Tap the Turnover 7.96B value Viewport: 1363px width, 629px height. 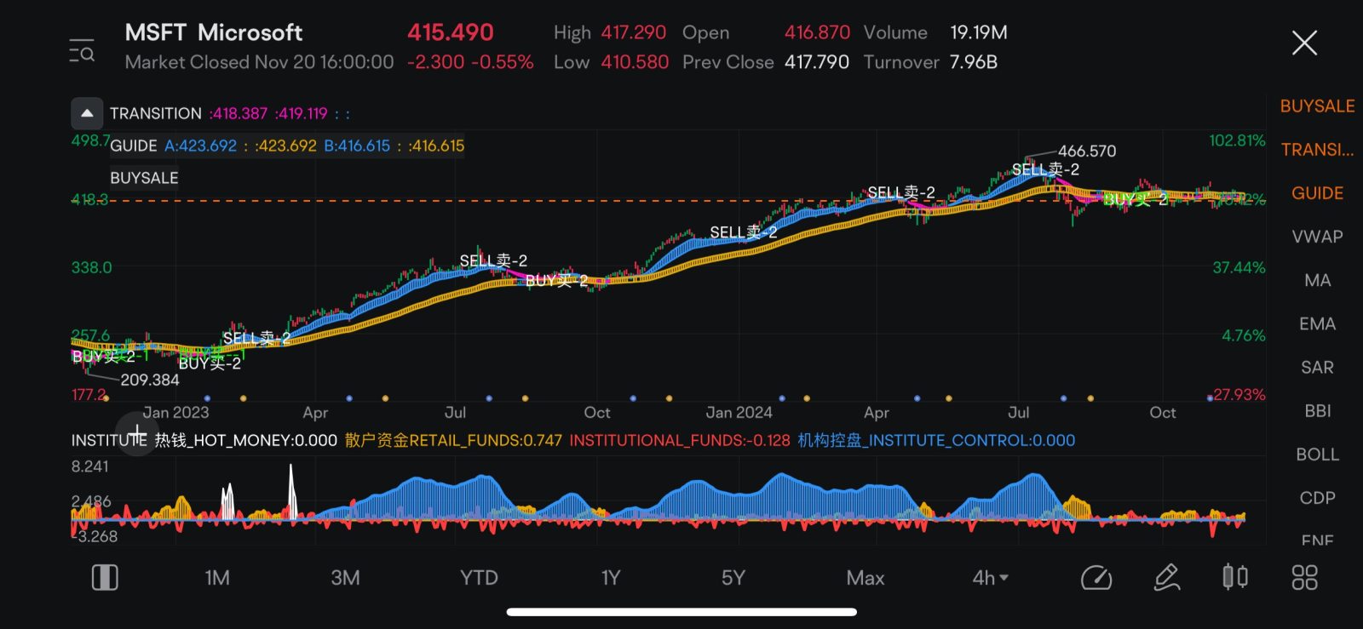pyautogui.click(x=974, y=62)
